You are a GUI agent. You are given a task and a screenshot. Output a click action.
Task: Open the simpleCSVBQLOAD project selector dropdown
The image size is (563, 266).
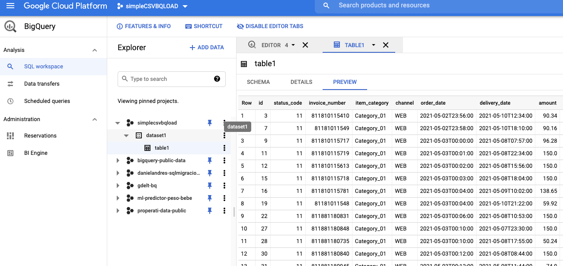pyautogui.click(x=153, y=6)
